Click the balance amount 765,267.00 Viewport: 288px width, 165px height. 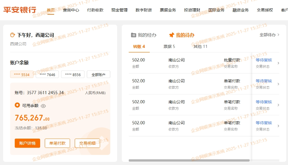pyautogui.click(x=32, y=118)
